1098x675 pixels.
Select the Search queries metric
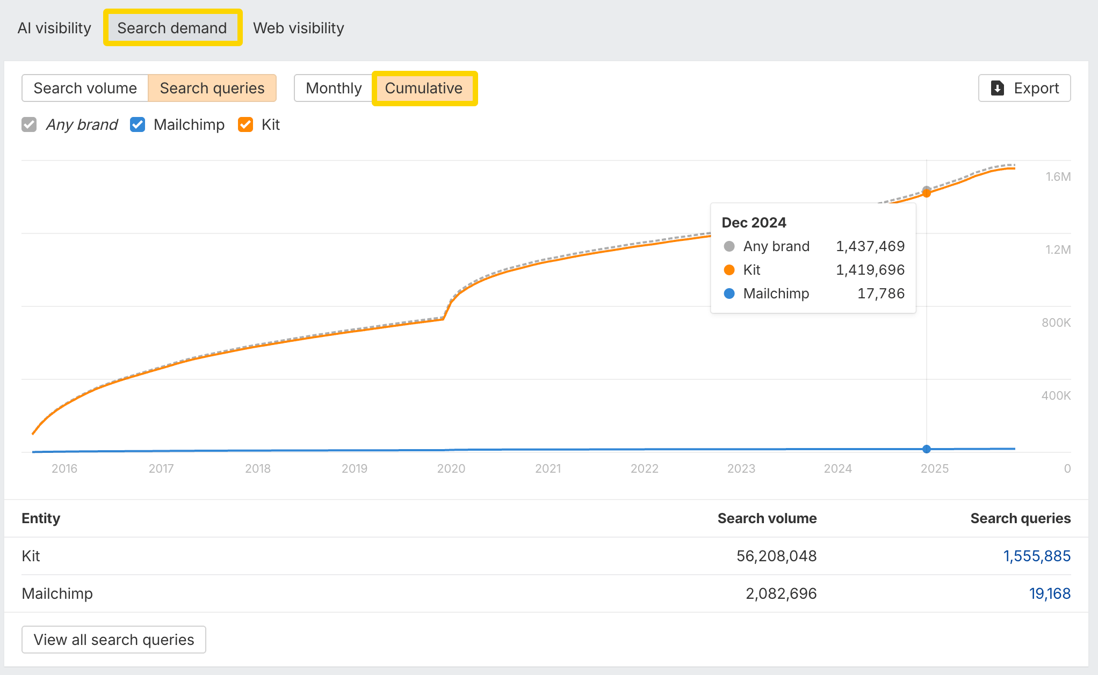212,88
